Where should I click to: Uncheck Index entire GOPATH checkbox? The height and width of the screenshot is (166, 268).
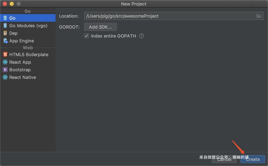click(86, 36)
